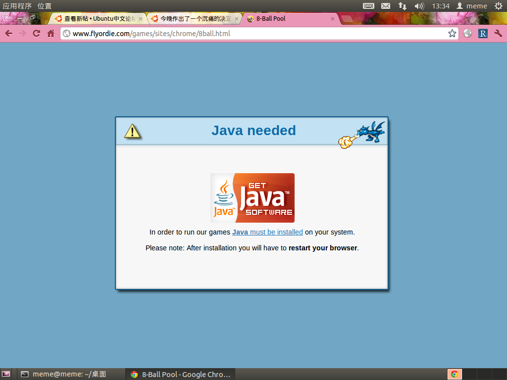Restore the Chrome browser window size
This screenshot has width=507, height=380.
point(33,17)
